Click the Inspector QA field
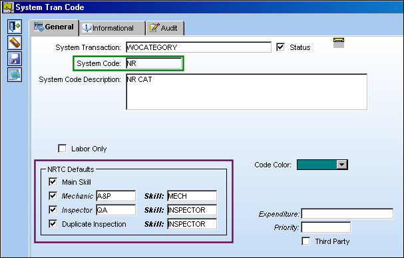Screen dimensions: 404x258 tap(116, 210)
